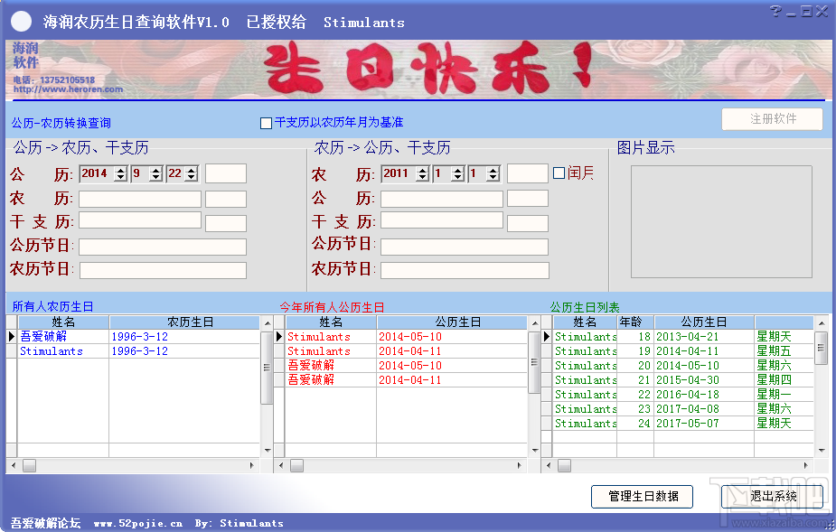836x532 pixels.
Task: Click the 农历 result field in the left panel
Action: point(140,199)
